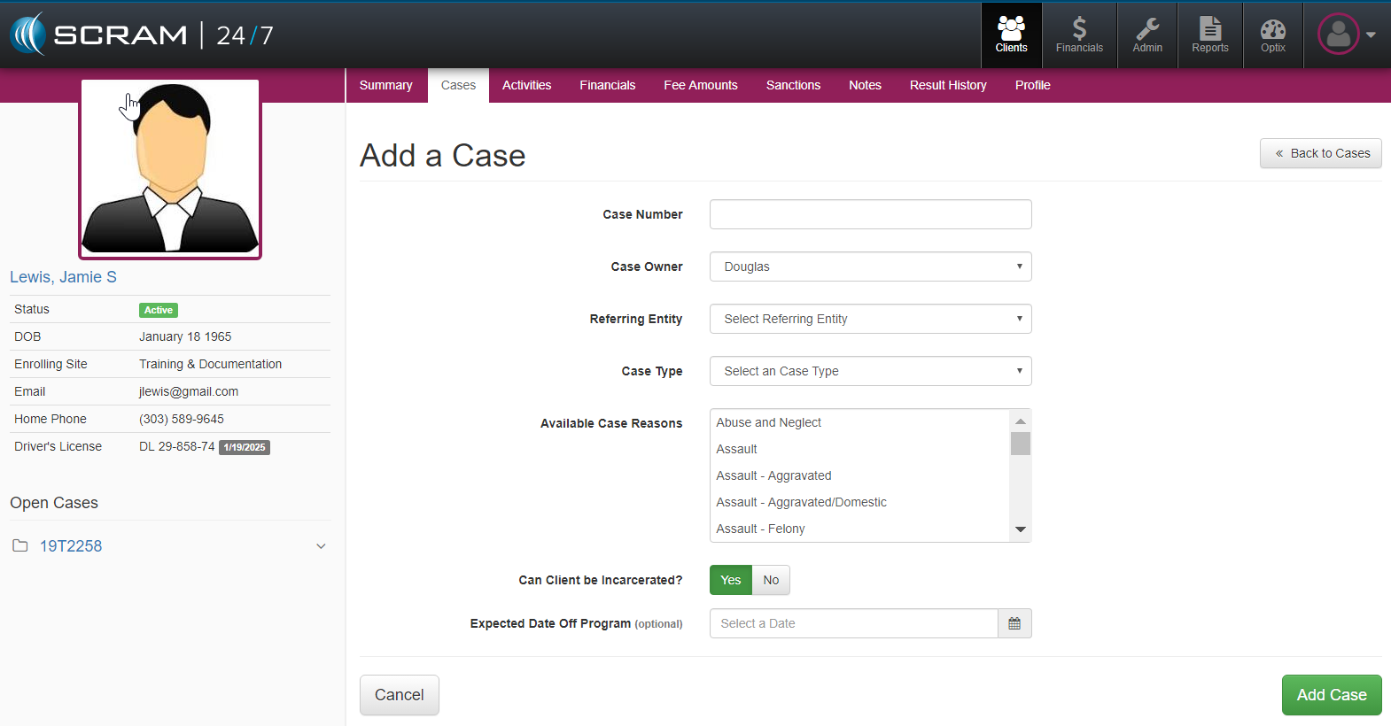
Task: Open the Case Owner dropdown
Action: point(870,266)
